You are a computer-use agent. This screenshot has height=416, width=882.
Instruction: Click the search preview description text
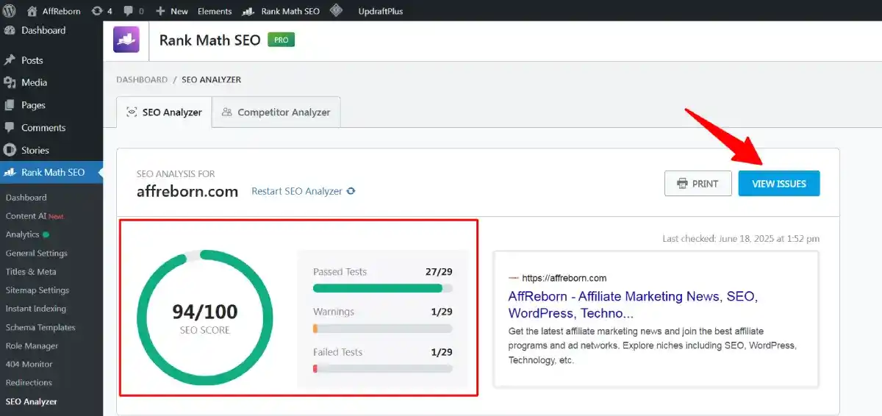653,345
